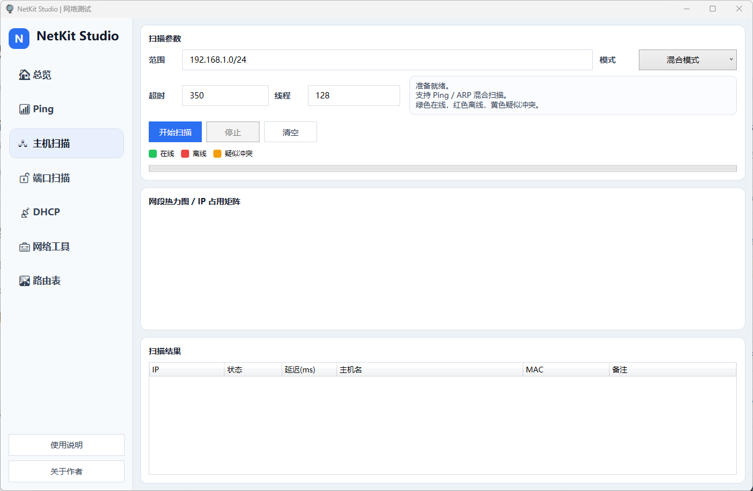Click the orange 疑似冲突 legend swatch
The height and width of the screenshot is (491, 753).
[217, 154]
